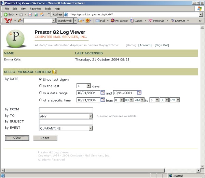Click the page icon in the address bar
The height and width of the screenshot is (178, 205).
click(x=66, y=14)
